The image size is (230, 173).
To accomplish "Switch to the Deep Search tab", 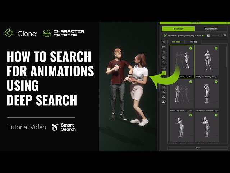I will pyautogui.click(x=178, y=29).
